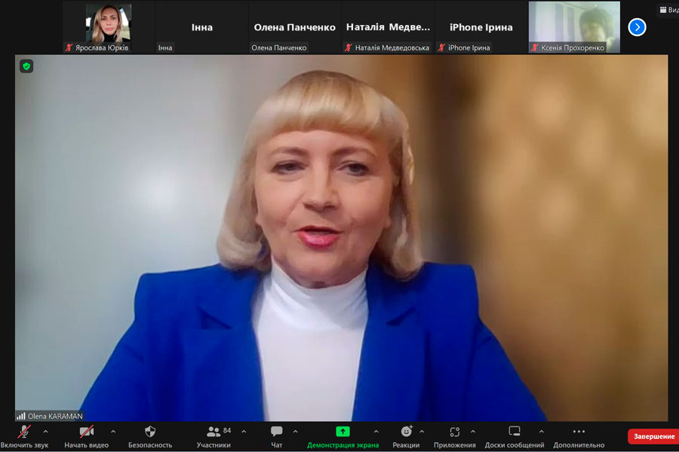This screenshot has width=679, height=452.
Task: Open the More (Дополнительно) menu
Action: pos(579,432)
